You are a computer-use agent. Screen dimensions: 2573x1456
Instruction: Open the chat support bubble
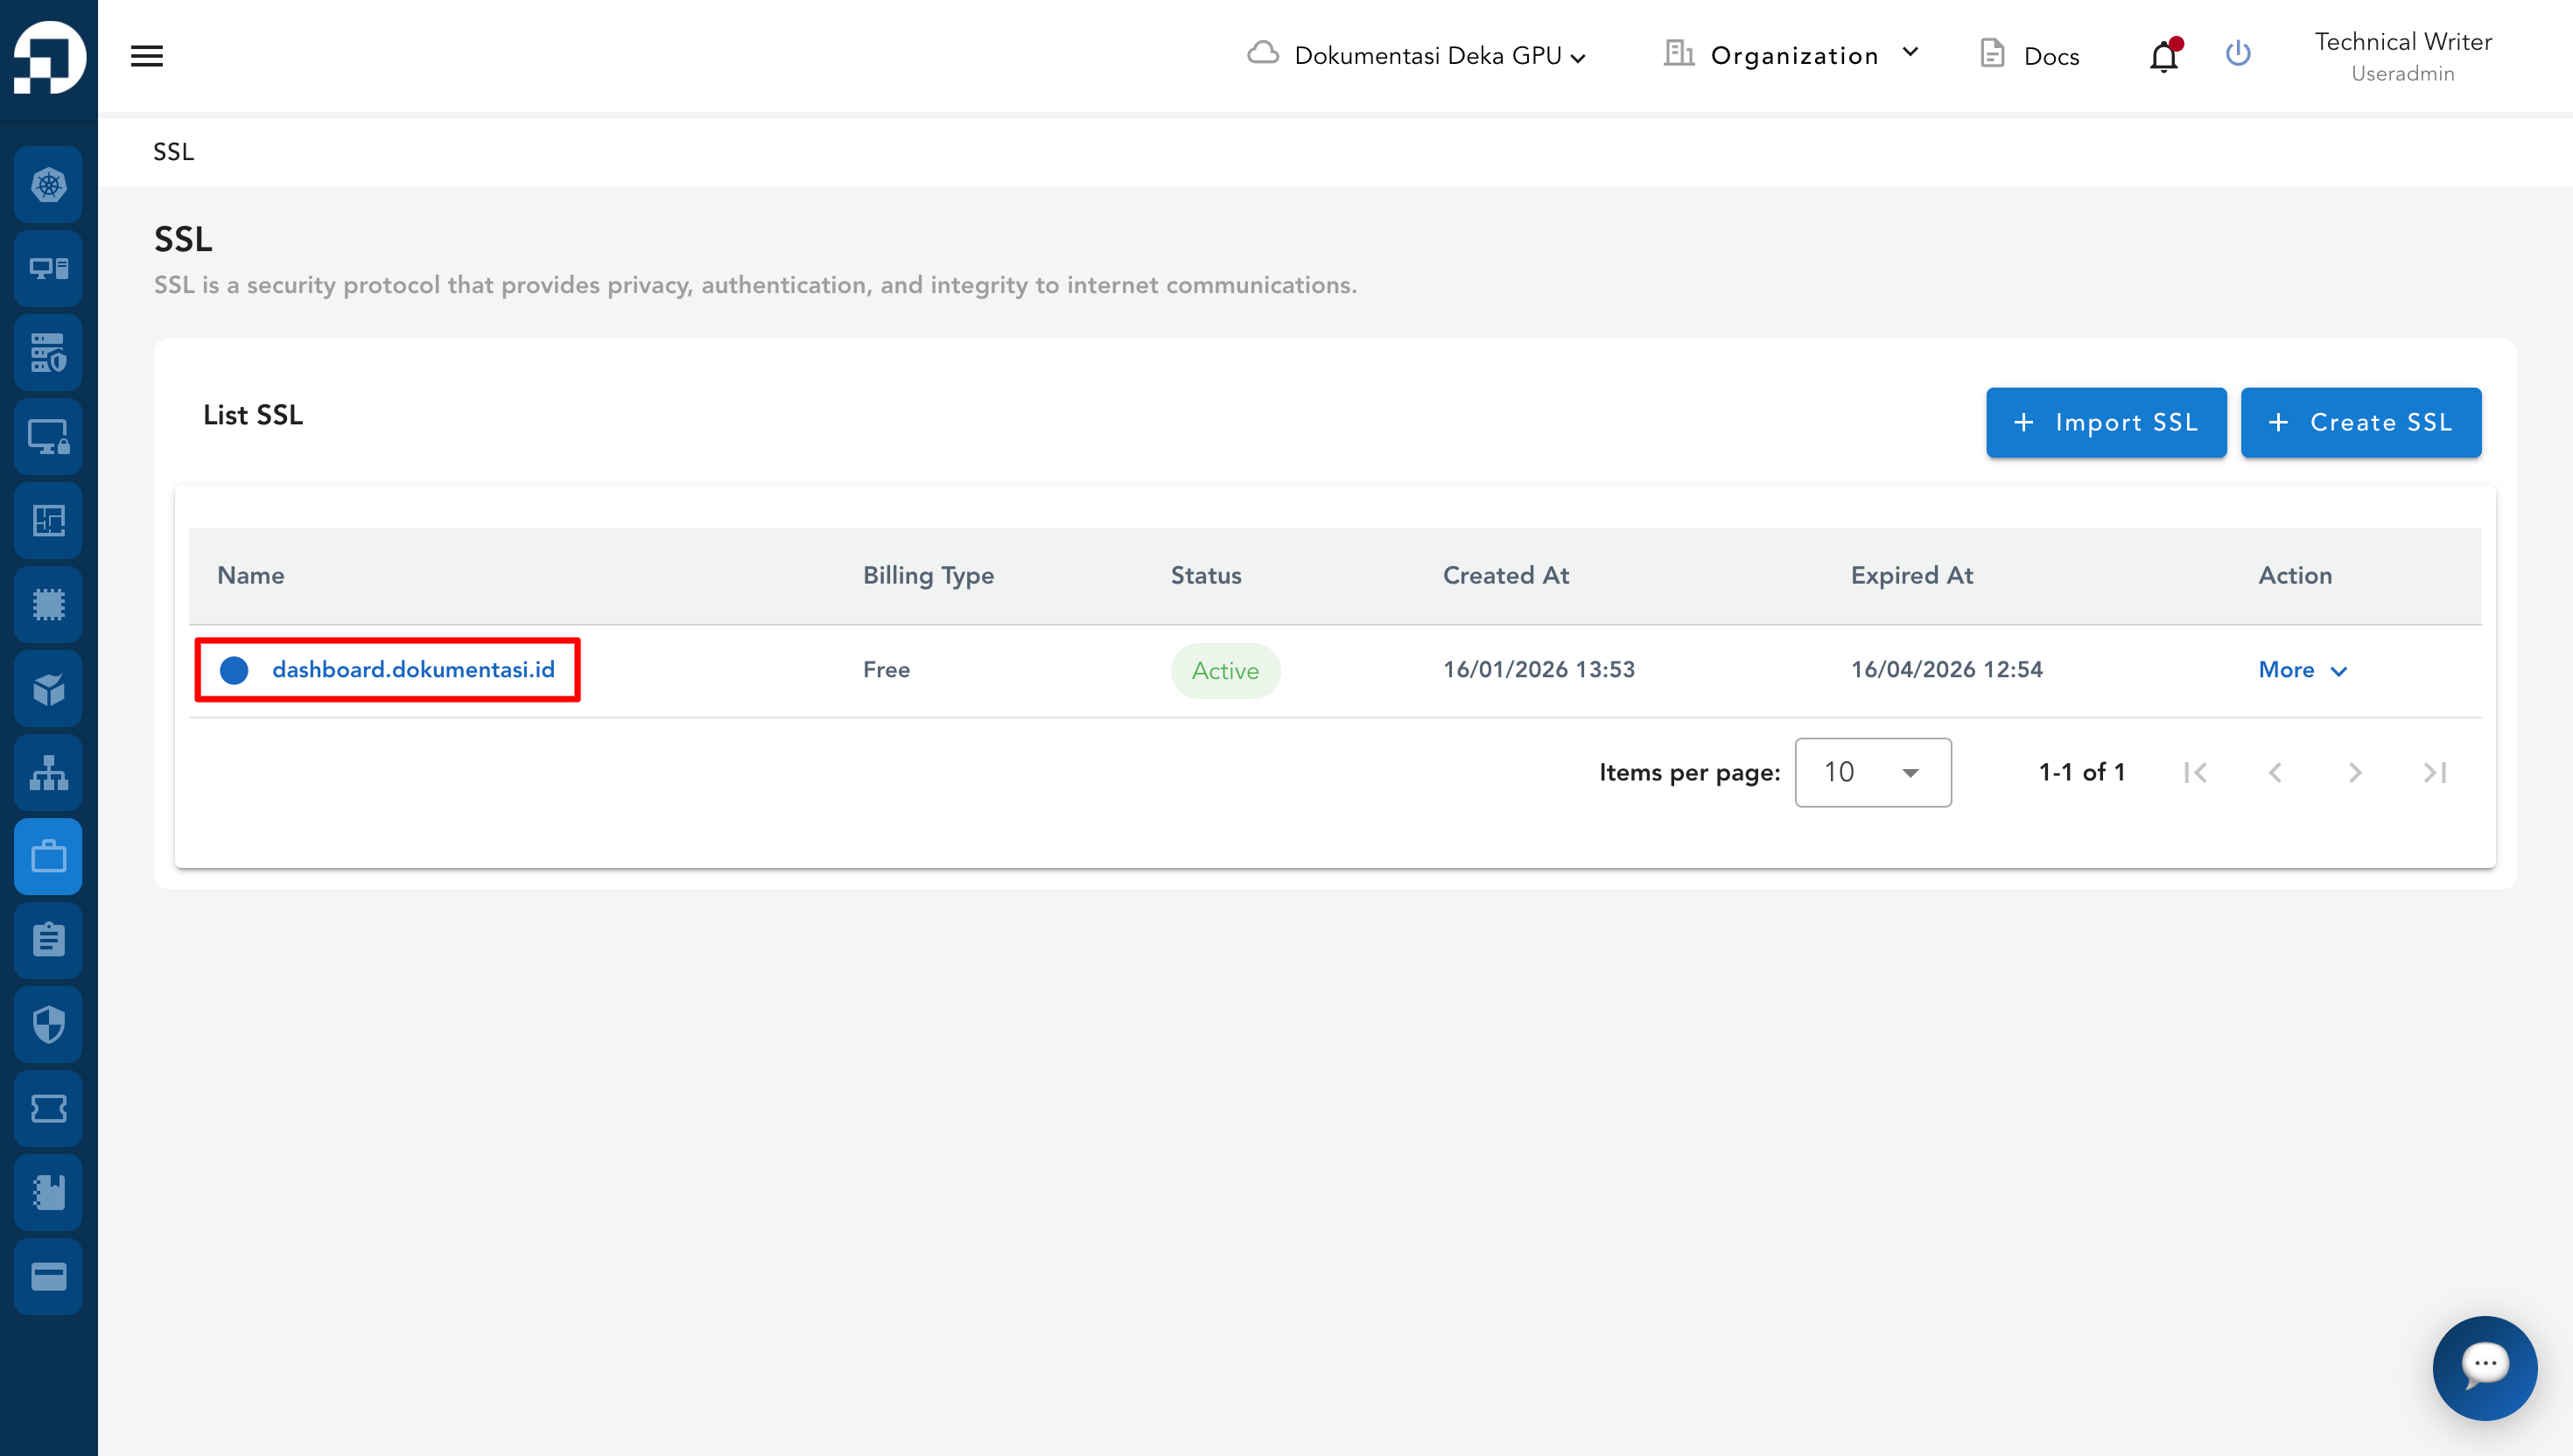click(x=2484, y=1367)
